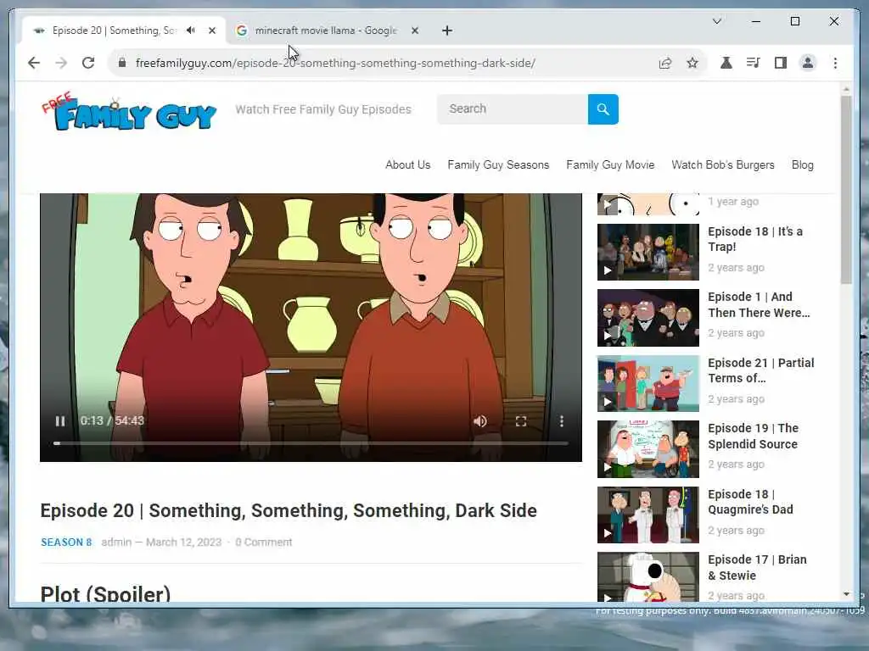Pause the video player

click(x=60, y=421)
